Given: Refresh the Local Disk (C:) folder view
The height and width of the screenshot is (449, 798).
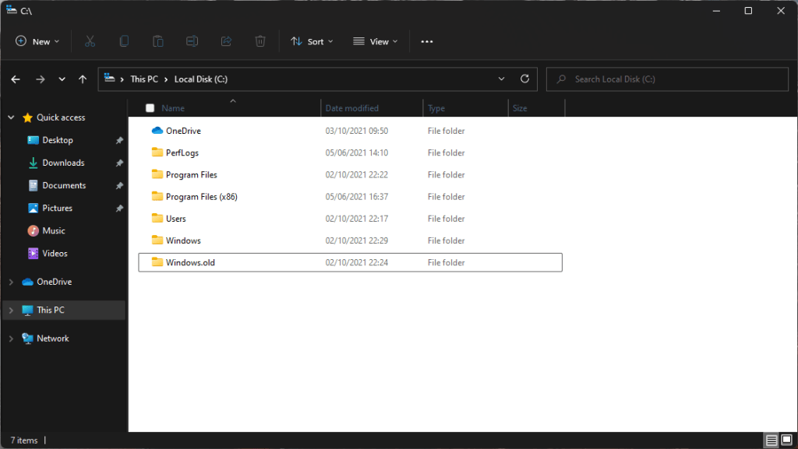Looking at the screenshot, I should [524, 79].
